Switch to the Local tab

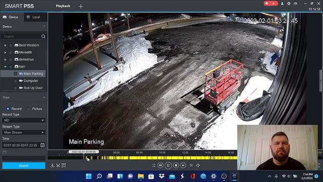35,17
